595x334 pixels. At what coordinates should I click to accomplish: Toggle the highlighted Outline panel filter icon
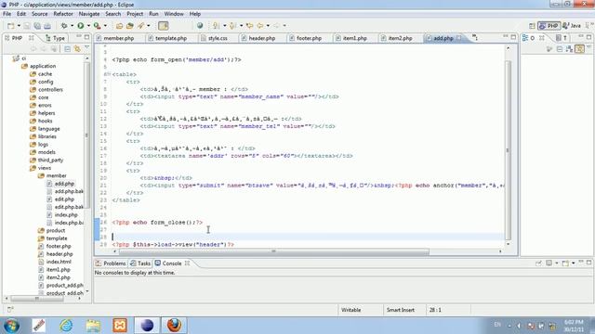(x=579, y=49)
